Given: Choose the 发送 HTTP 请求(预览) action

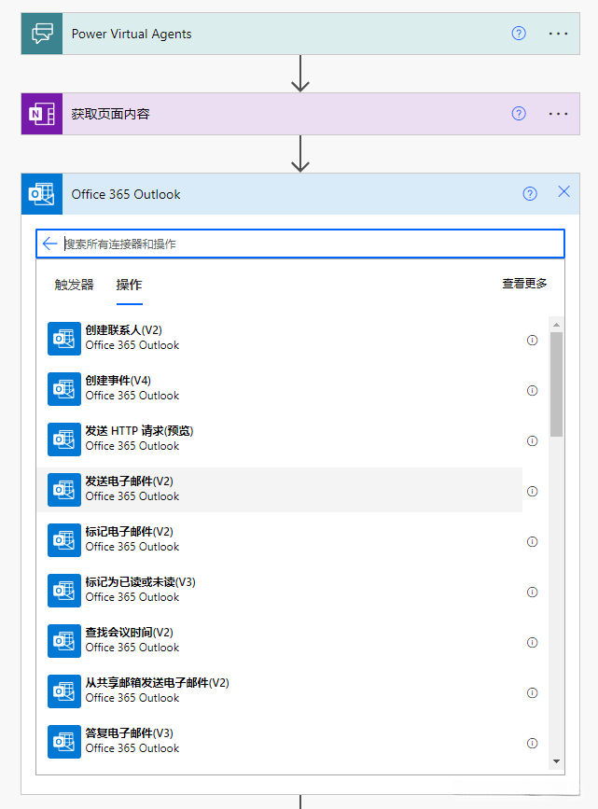Looking at the screenshot, I should coord(280,439).
